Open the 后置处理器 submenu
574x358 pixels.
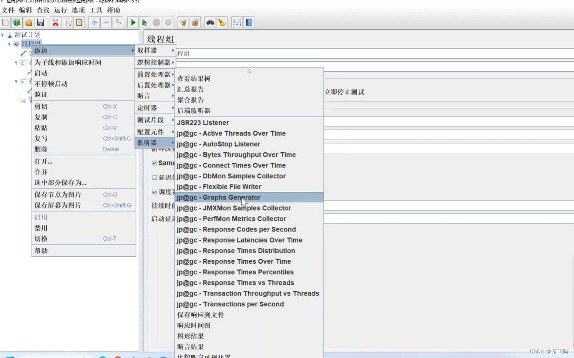[x=155, y=85]
